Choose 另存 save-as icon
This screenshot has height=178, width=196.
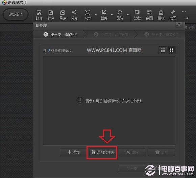click(63, 15)
